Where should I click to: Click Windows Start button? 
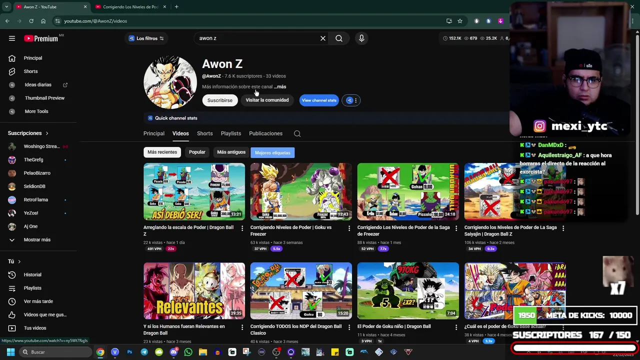[x=10, y=352]
